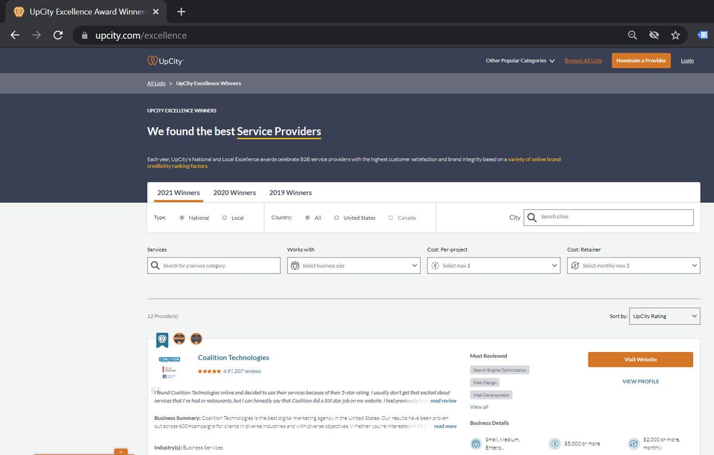Open a new browser tab
The width and height of the screenshot is (714, 455).
click(x=181, y=12)
